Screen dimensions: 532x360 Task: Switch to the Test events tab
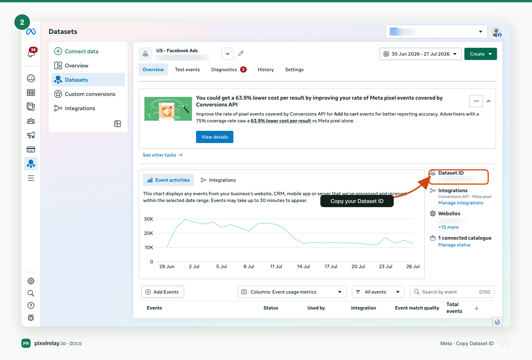click(x=187, y=70)
